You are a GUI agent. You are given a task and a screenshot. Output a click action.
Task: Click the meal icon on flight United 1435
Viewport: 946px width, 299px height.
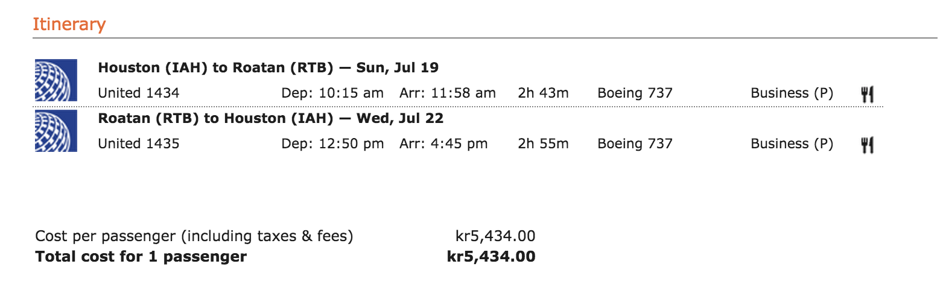(x=867, y=145)
